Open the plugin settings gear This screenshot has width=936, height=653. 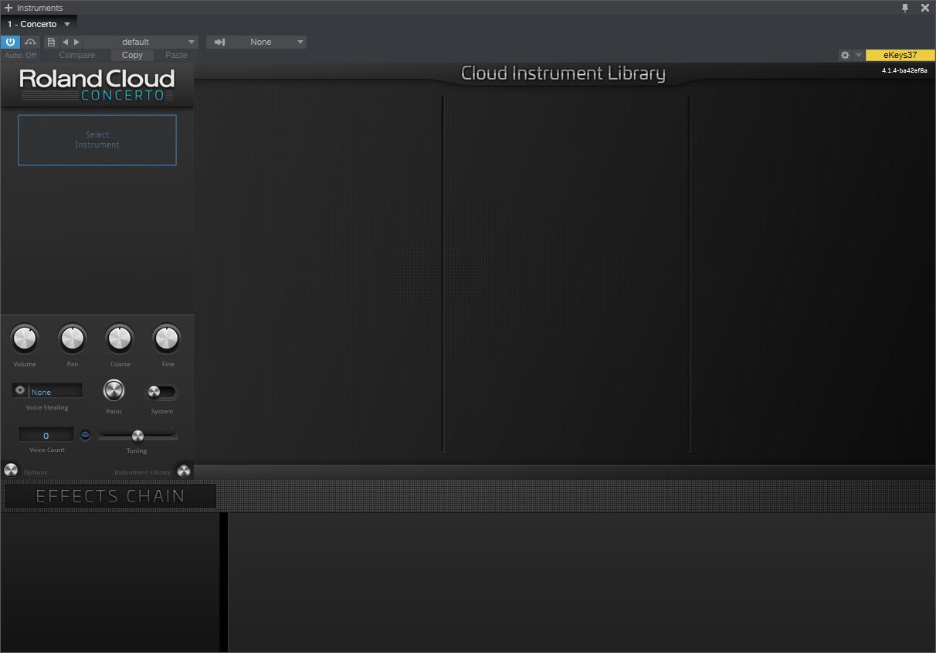pos(845,55)
